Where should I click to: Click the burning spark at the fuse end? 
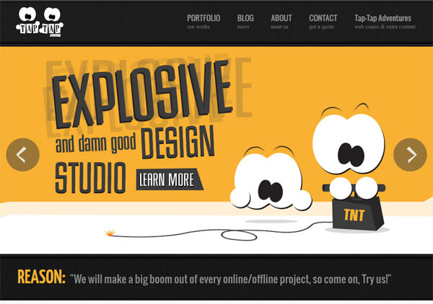[x=110, y=233]
